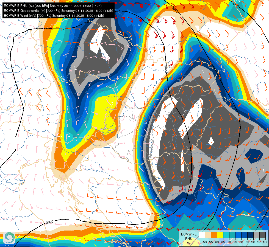Pick the cyan 65-70% legend swatch
The image size is (269, 247).
pos(226,235)
